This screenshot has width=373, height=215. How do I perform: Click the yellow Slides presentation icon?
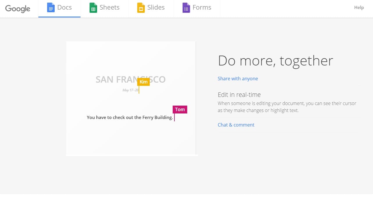click(x=141, y=8)
